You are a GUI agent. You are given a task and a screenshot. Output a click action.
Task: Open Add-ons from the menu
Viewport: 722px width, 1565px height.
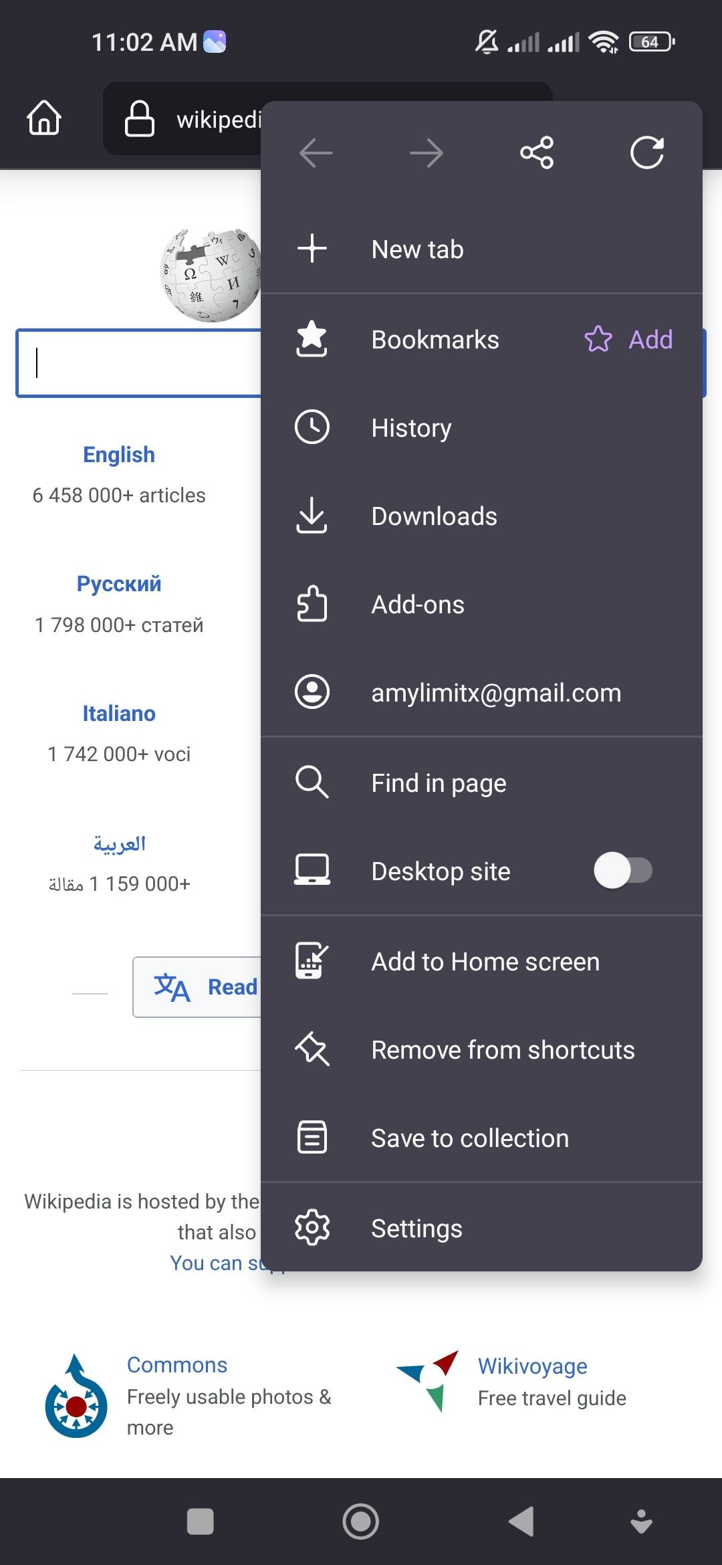pos(481,605)
